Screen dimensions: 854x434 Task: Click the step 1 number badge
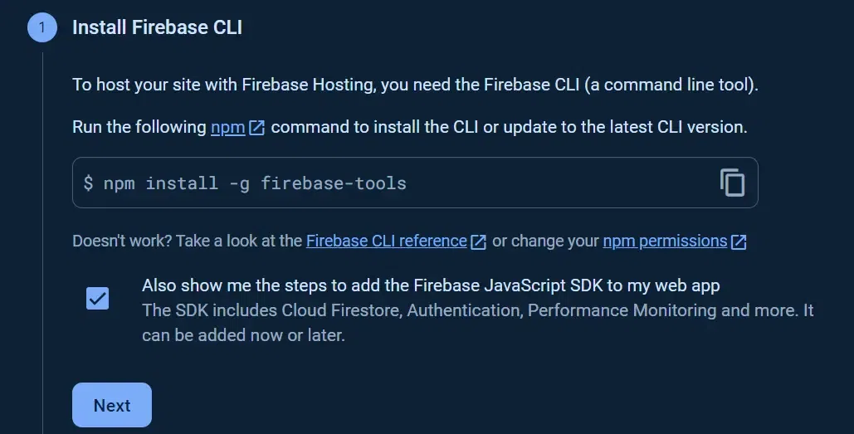pyautogui.click(x=42, y=27)
